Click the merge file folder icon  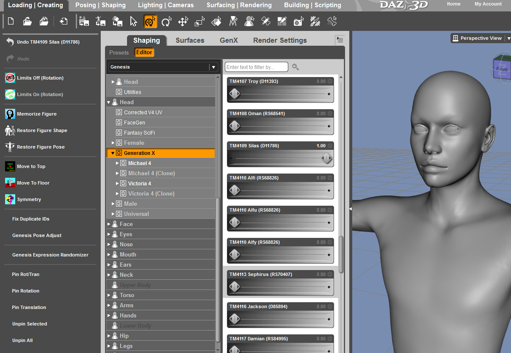44,21
